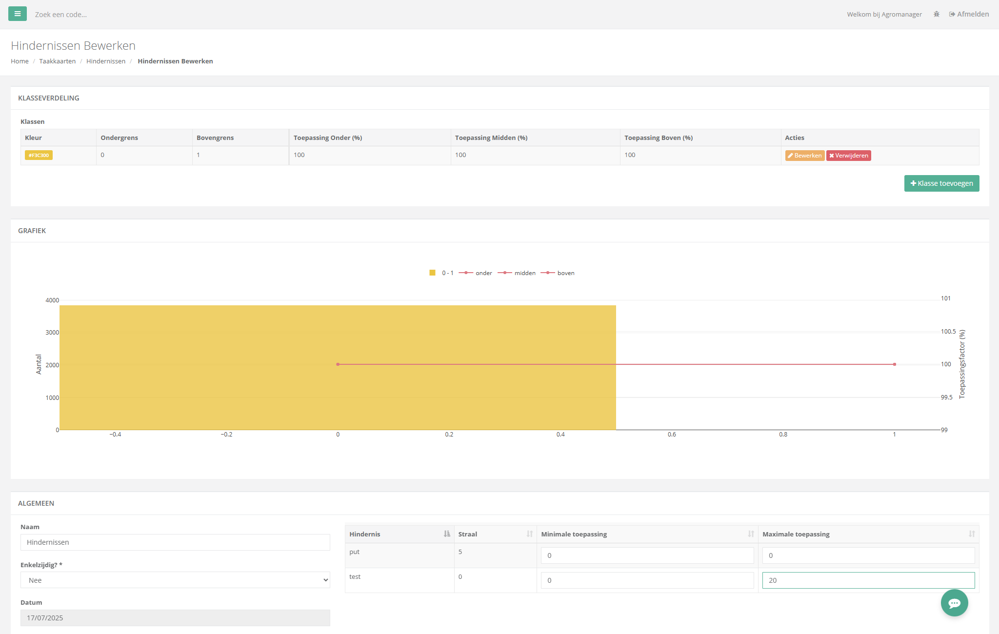Click Minimale toepassing field for test
The width and height of the screenshot is (999, 634).
(x=647, y=580)
